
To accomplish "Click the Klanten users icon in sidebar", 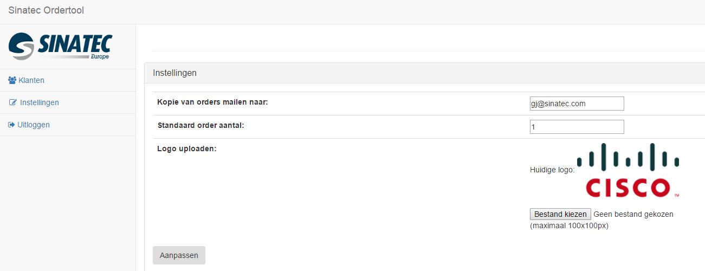I will click(12, 80).
